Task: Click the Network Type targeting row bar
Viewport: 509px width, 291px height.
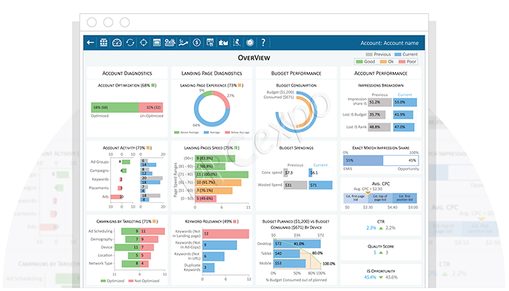Action: (135, 264)
